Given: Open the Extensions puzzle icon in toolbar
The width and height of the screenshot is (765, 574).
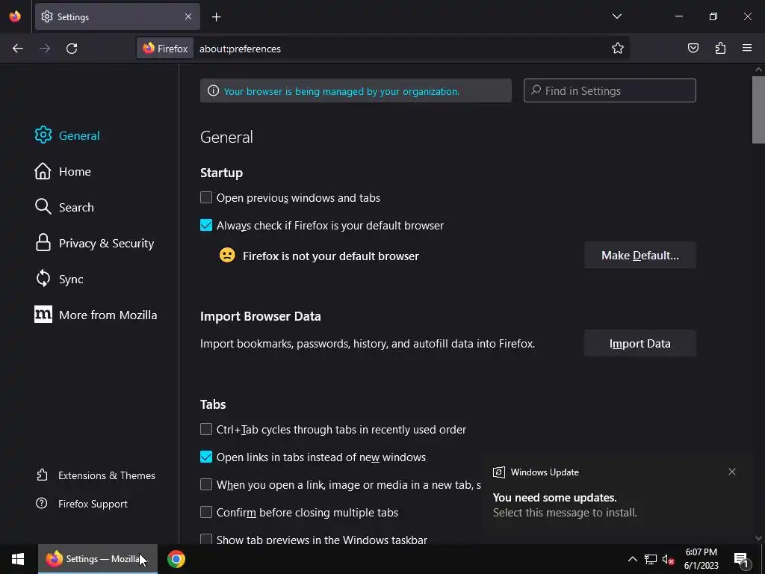Looking at the screenshot, I should [x=720, y=49].
